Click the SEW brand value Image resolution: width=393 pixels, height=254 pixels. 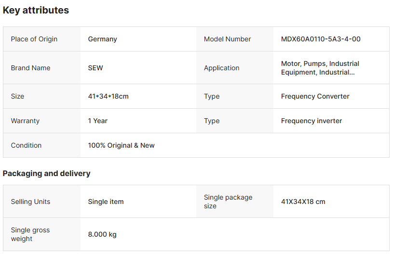(95, 68)
